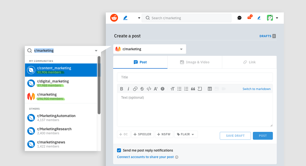The width and height of the screenshot is (306, 166).
Task: Open the mail inbox with notification badge
Action: coord(249,18)
